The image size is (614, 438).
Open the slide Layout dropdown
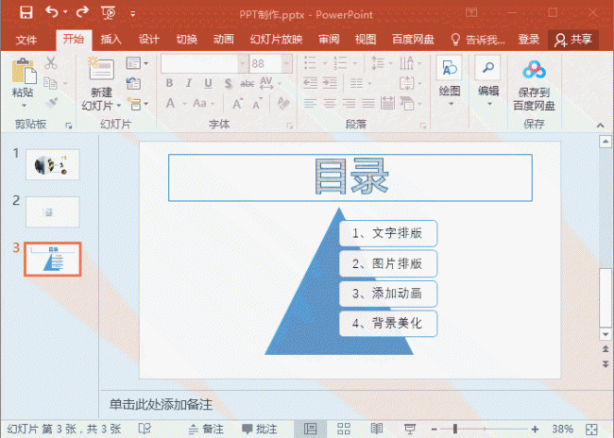tap(137, 63)
